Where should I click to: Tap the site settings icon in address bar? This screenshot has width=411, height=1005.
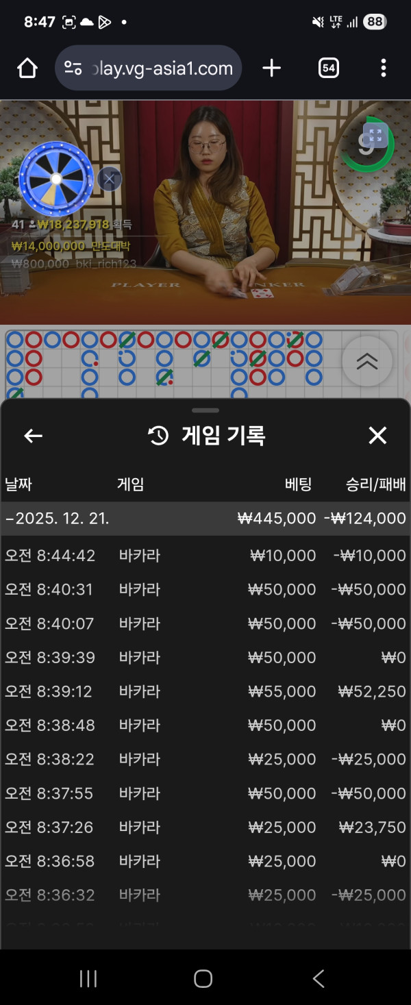[x=73, y=68]
